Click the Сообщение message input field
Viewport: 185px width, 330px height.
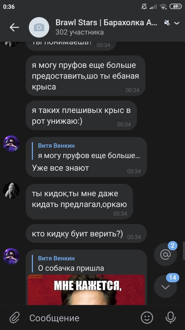point(82,318)
